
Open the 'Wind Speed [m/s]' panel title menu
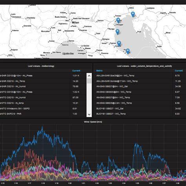(93, 122)
